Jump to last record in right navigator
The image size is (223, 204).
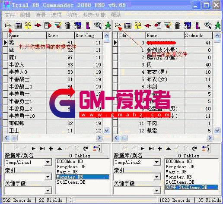click(x=151, y=148)
